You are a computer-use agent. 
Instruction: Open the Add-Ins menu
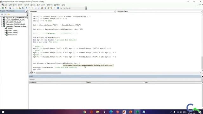[49, 5]
